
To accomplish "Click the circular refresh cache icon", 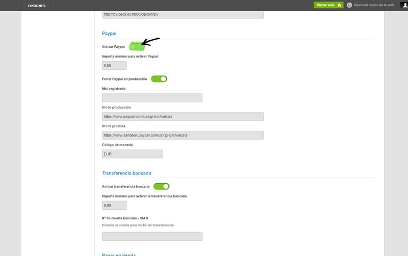I will (x=349, y=5).
